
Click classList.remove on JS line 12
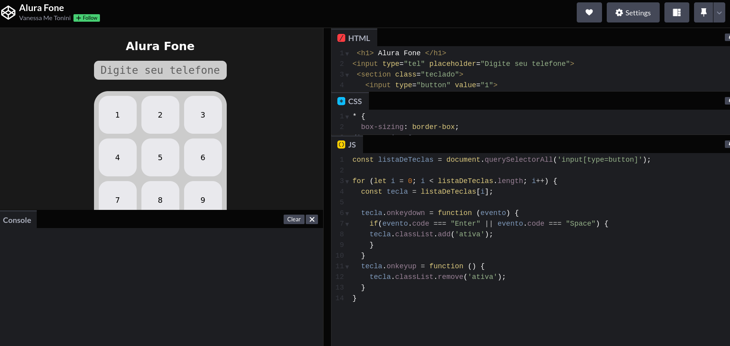click(429, 277)
